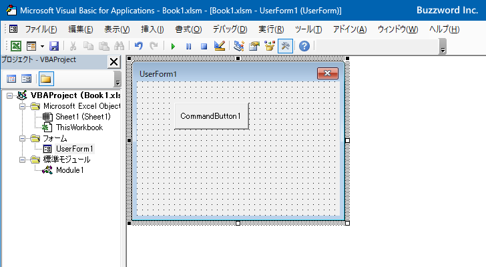The width and height of the screenshot is (486, 267).
Task: Select ThisWorkbook in the project tree
Action: 79,127
